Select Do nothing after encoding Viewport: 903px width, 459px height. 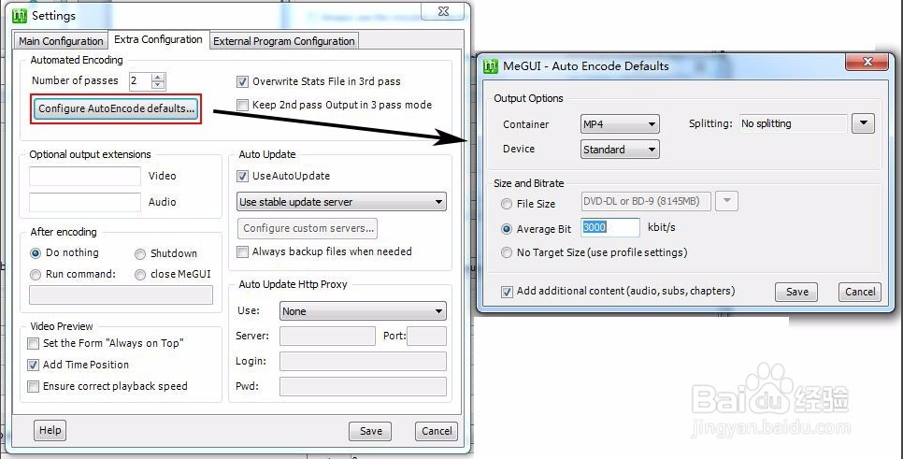36,253
